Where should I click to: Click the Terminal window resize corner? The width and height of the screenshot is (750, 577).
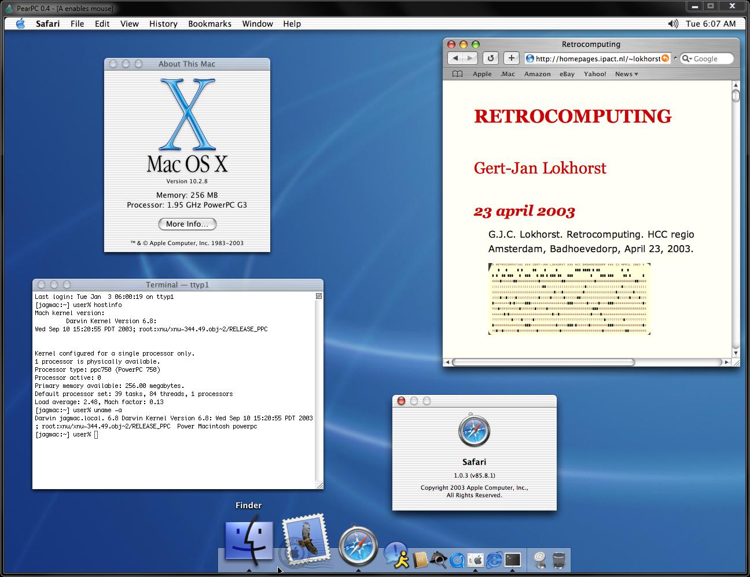coord(319,485)
